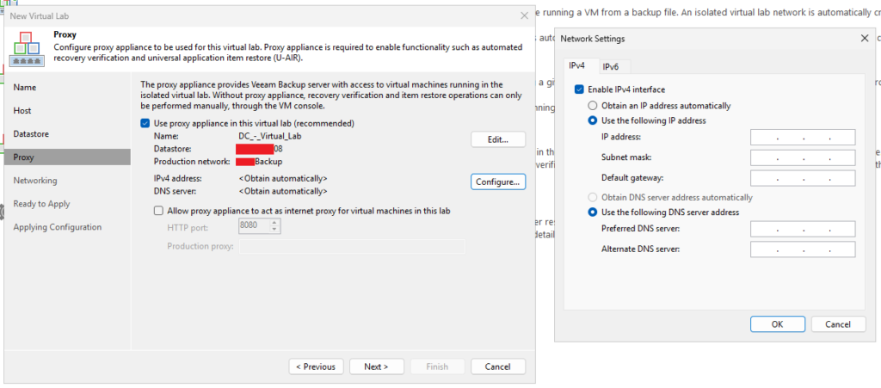
Task: Open the IPv4 tab
Action: (x=578, y=67)
